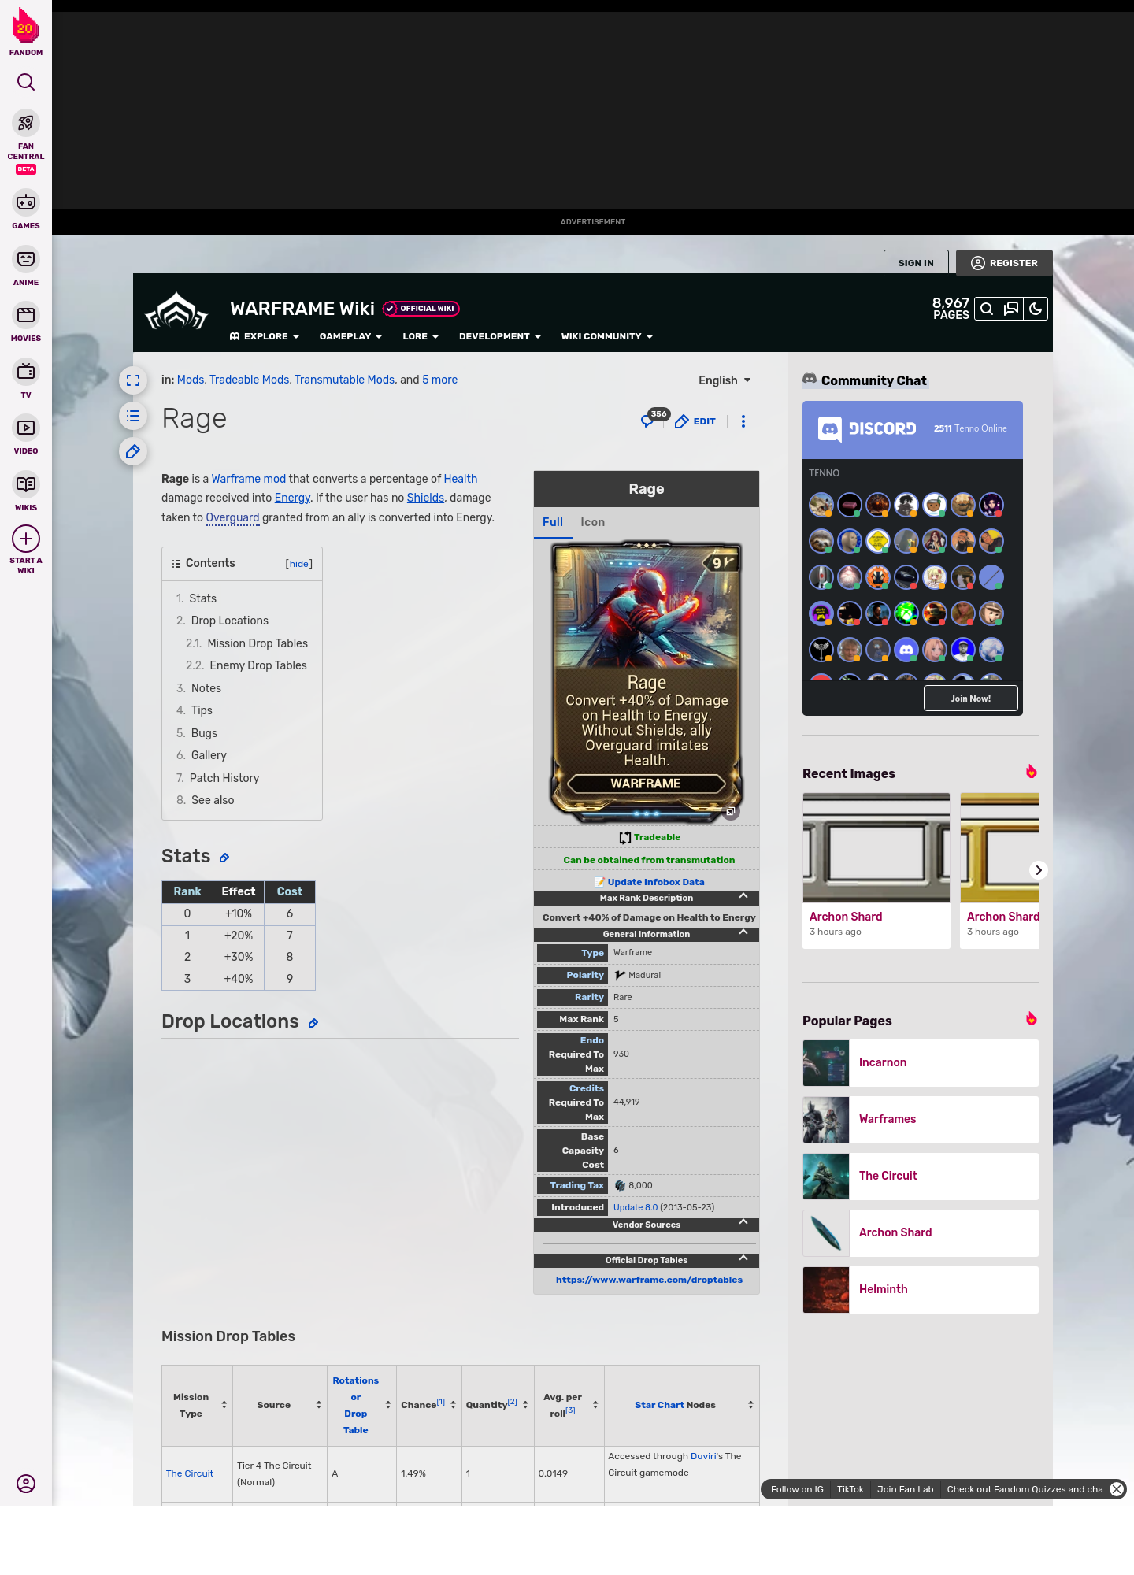The image size is (1134, 1575).
Task: Open the user profile icon at sidebar bottom
Action: (x=26, y=1484)
